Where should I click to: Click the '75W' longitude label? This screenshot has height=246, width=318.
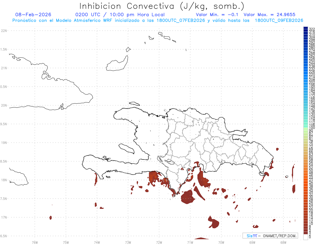(66, 242)
